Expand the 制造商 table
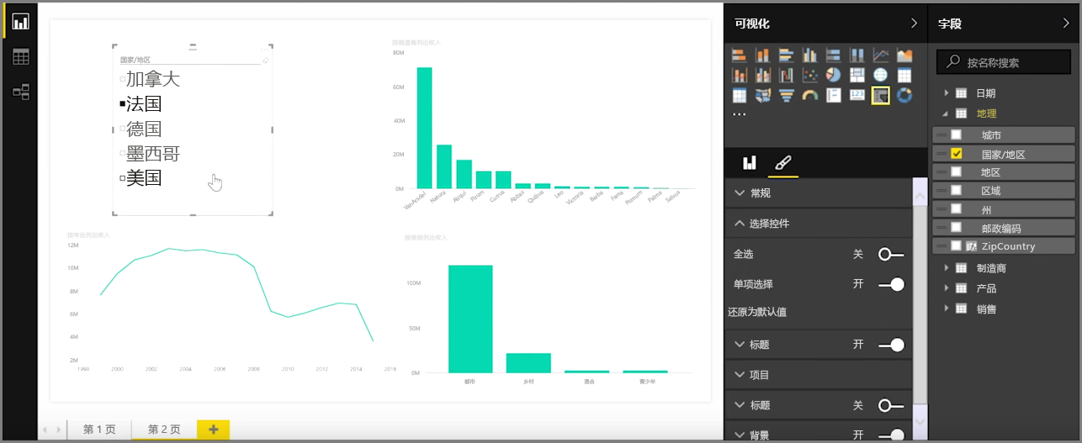The height and width of the screenshot is (443, 1082). point(947,268)
